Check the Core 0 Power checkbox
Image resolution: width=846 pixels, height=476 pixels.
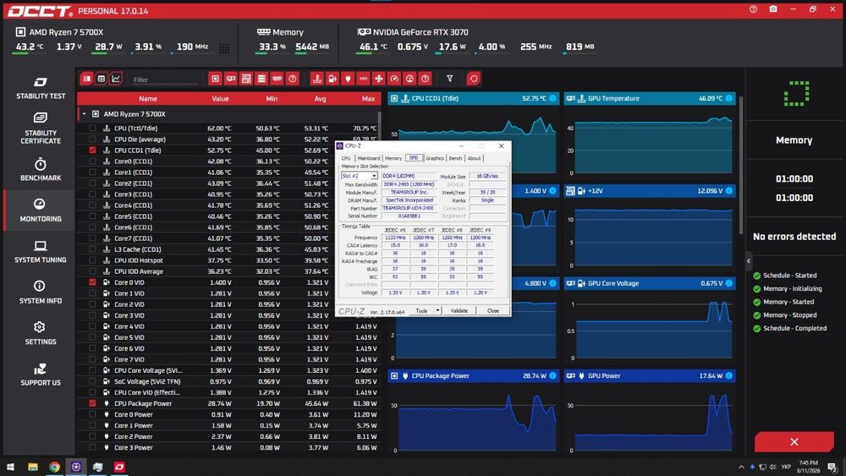coord(92,414)
